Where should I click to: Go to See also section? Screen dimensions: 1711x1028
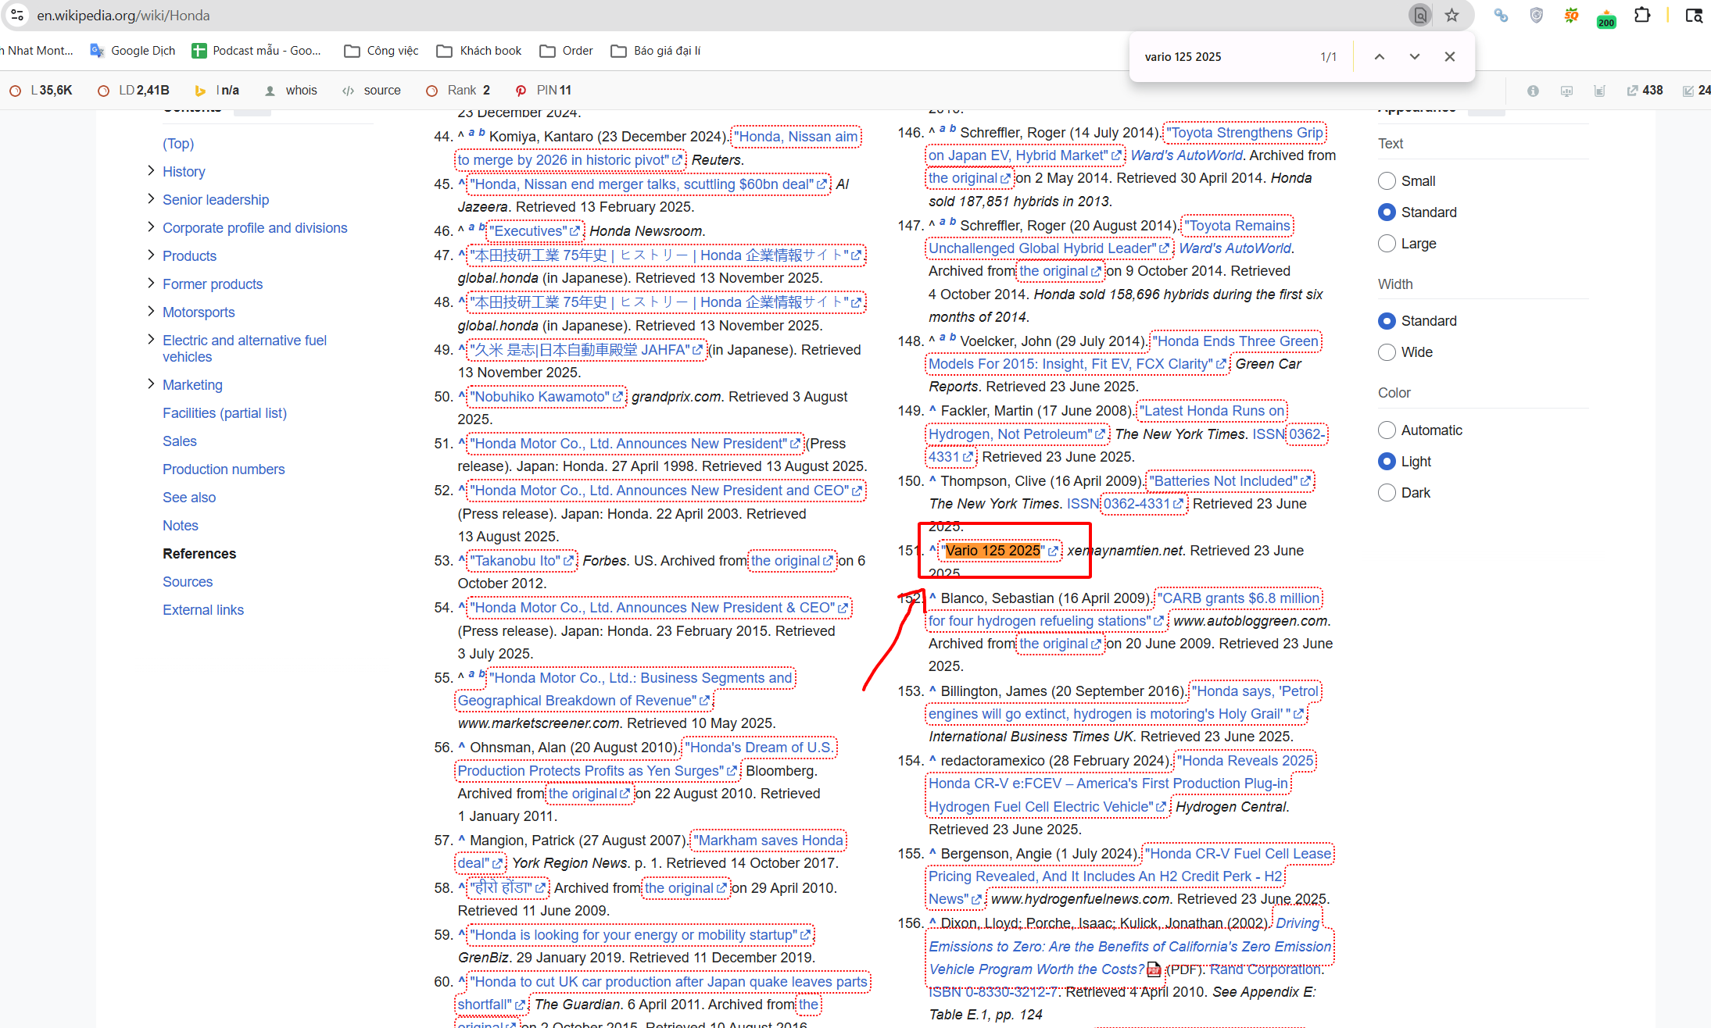click(189, 498)
